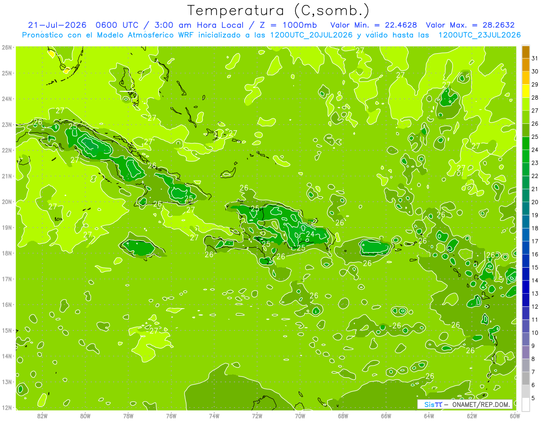Click the "31" value on the color scale

[535, 58]
